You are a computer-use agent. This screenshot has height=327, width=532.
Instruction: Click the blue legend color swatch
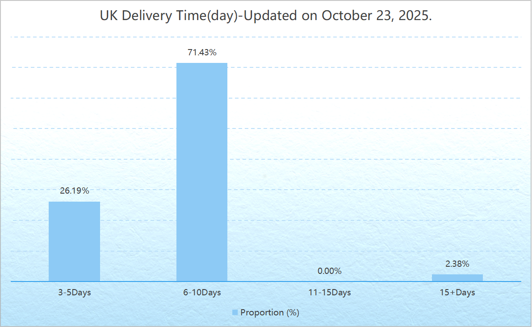tap(235, 312)
